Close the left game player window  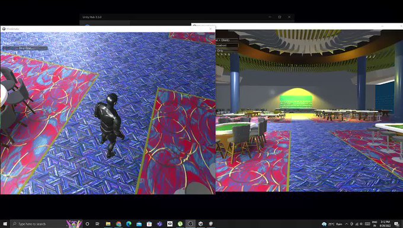(210, 29)
